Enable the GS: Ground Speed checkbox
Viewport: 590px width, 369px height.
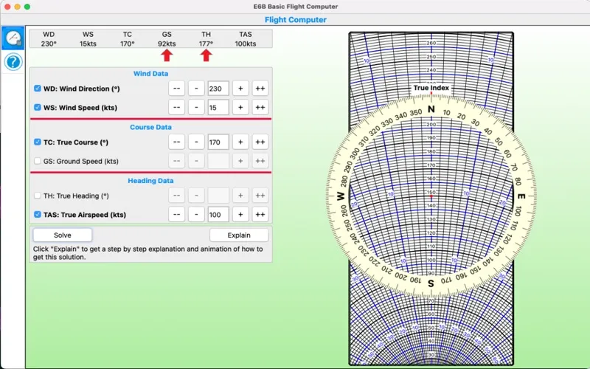pyautogui.click(x=38, y=161)
